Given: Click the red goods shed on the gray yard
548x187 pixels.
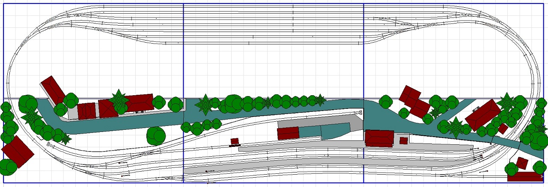Looking at the screenshot, I should point(288,133).
